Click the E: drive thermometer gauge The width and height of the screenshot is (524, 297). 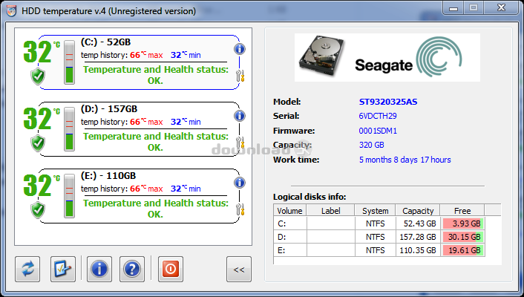point(69,196)
